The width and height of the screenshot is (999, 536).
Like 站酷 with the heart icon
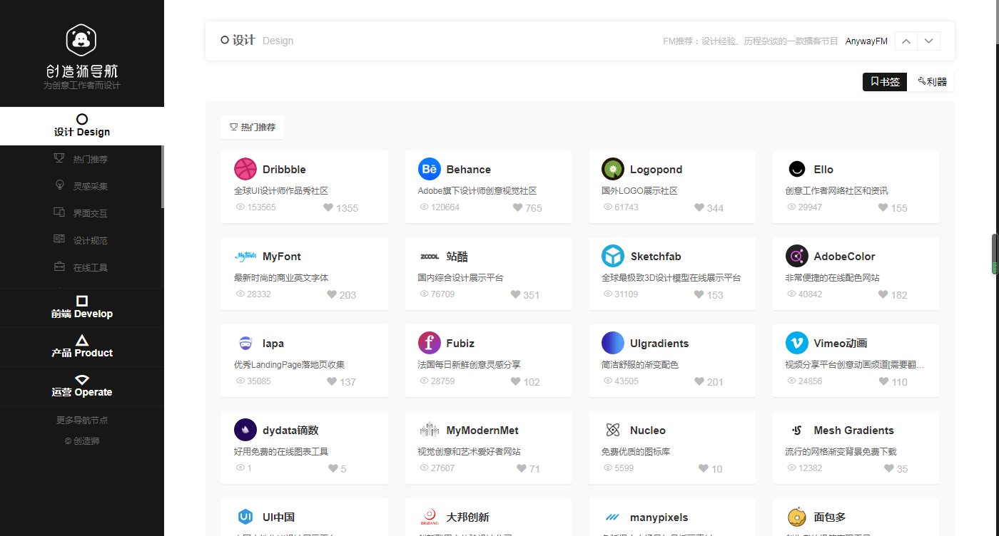tap(515, 294)
